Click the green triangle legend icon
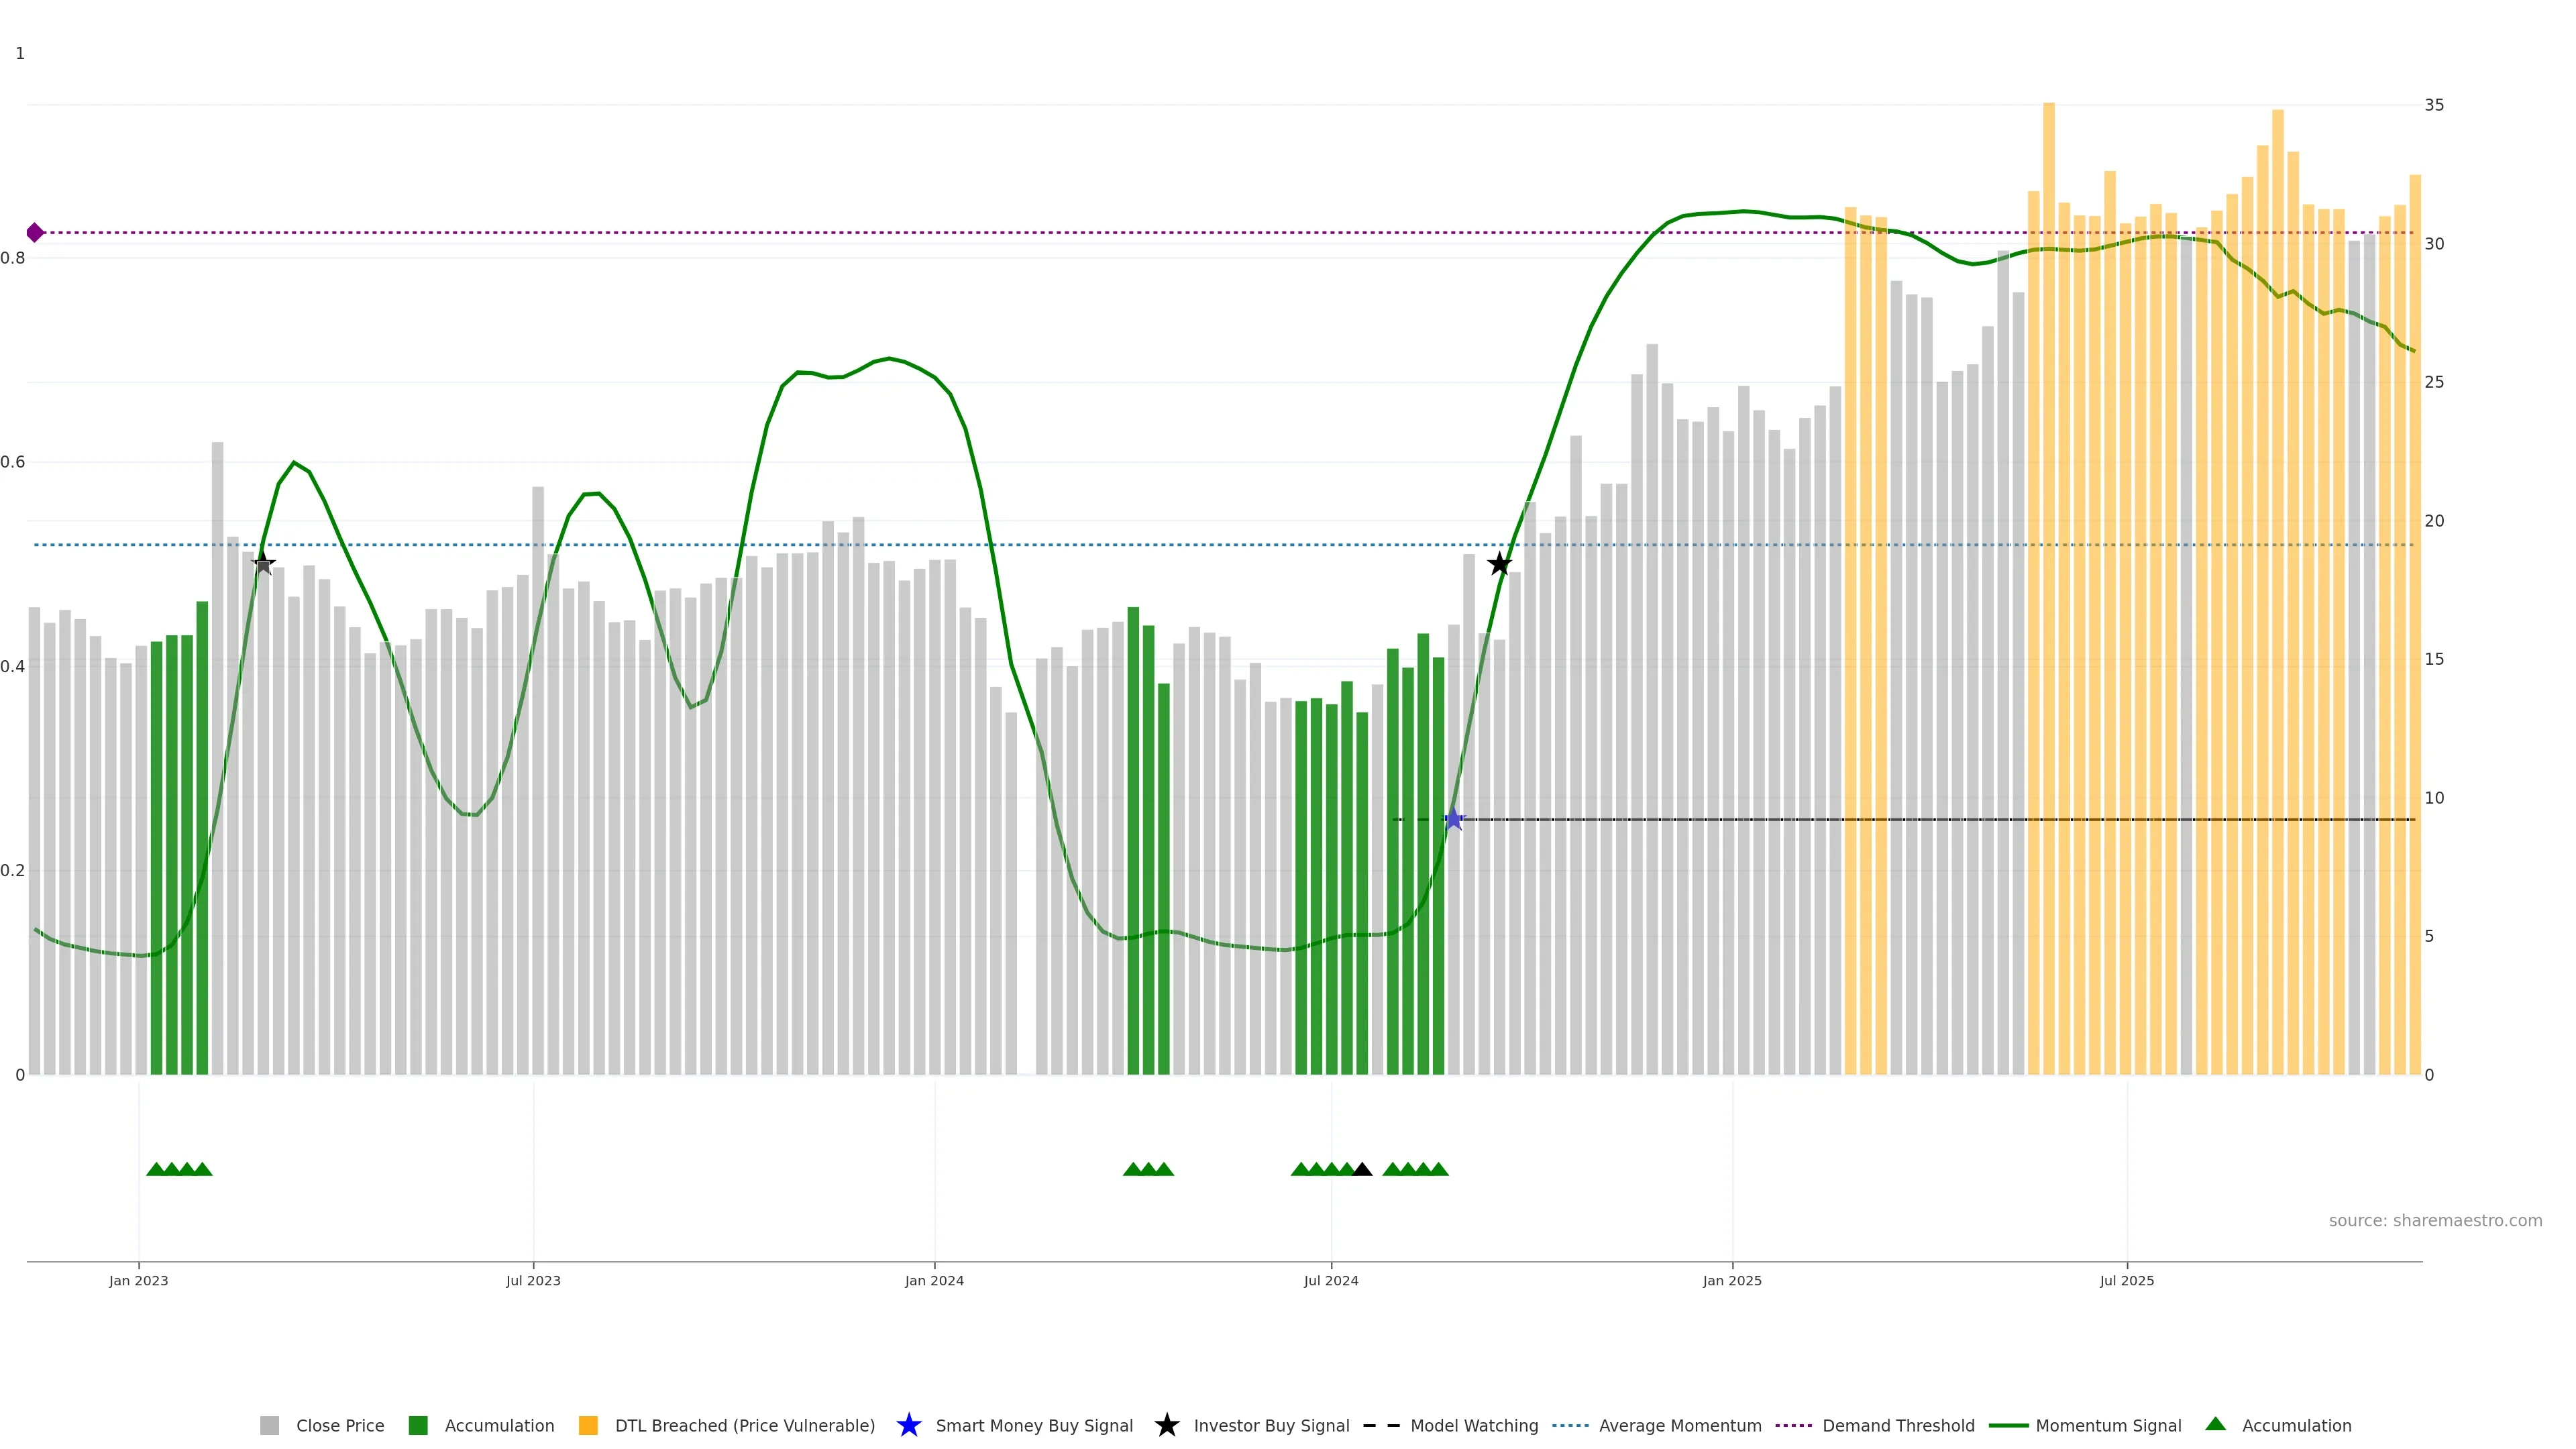 (2215, 1424)
